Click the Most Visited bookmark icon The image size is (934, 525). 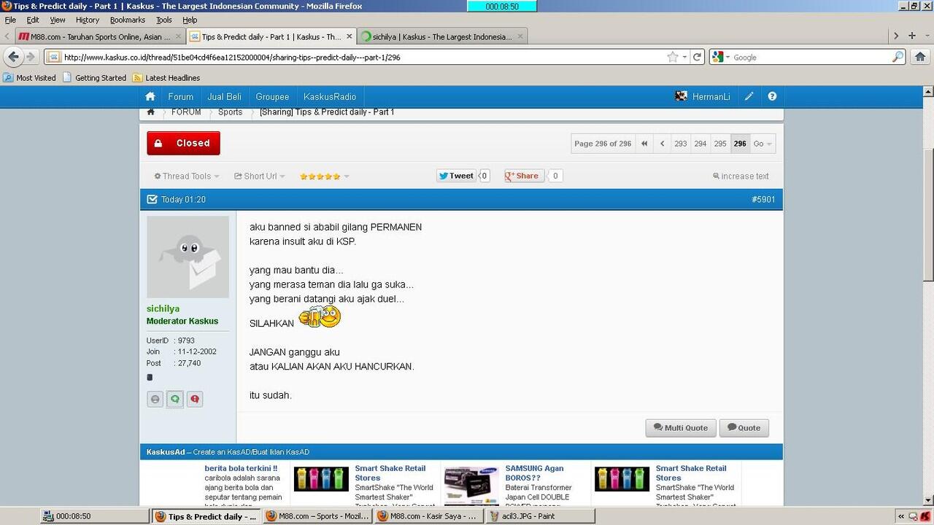click(x=8, y=78)
